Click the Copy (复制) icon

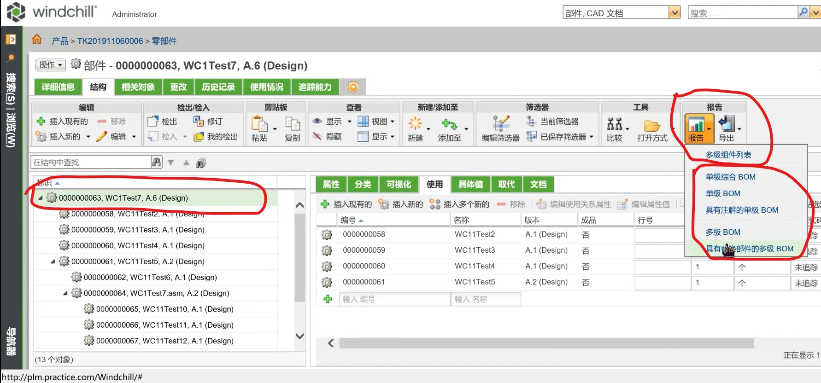293,124
